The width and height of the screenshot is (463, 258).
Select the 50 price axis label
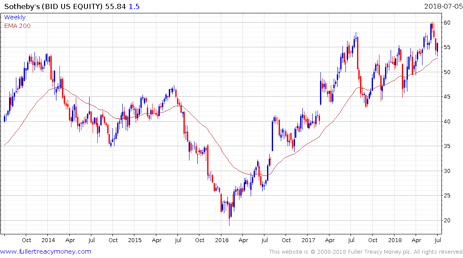click(447, 72)
